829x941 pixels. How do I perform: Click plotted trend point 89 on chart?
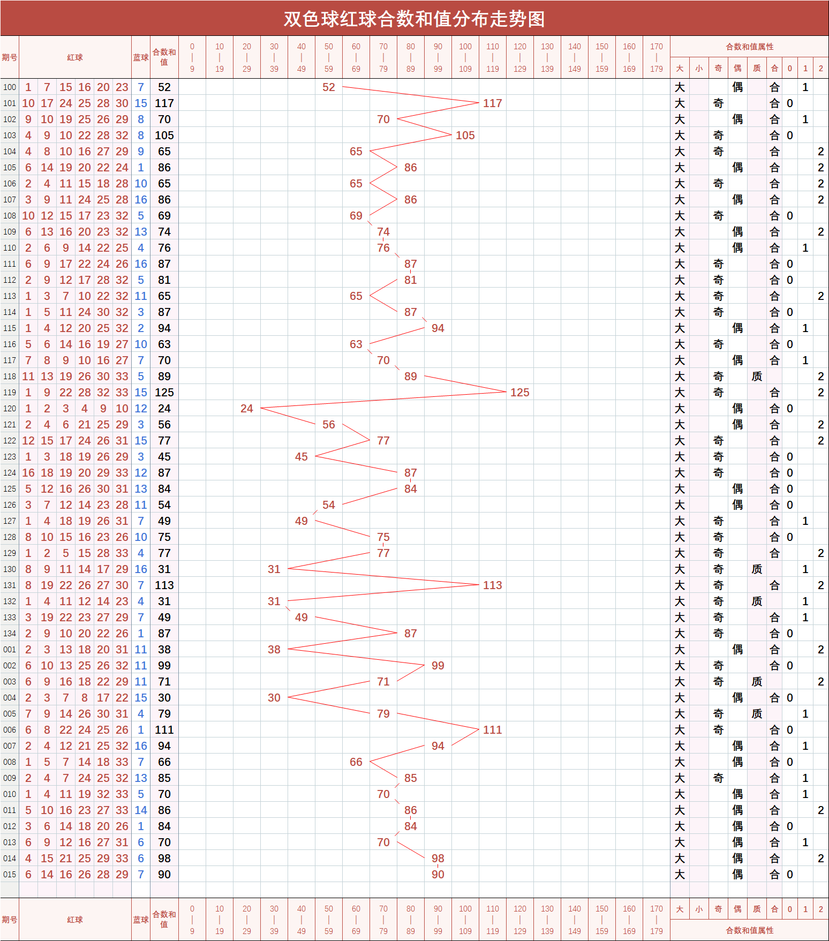[410, 376]
